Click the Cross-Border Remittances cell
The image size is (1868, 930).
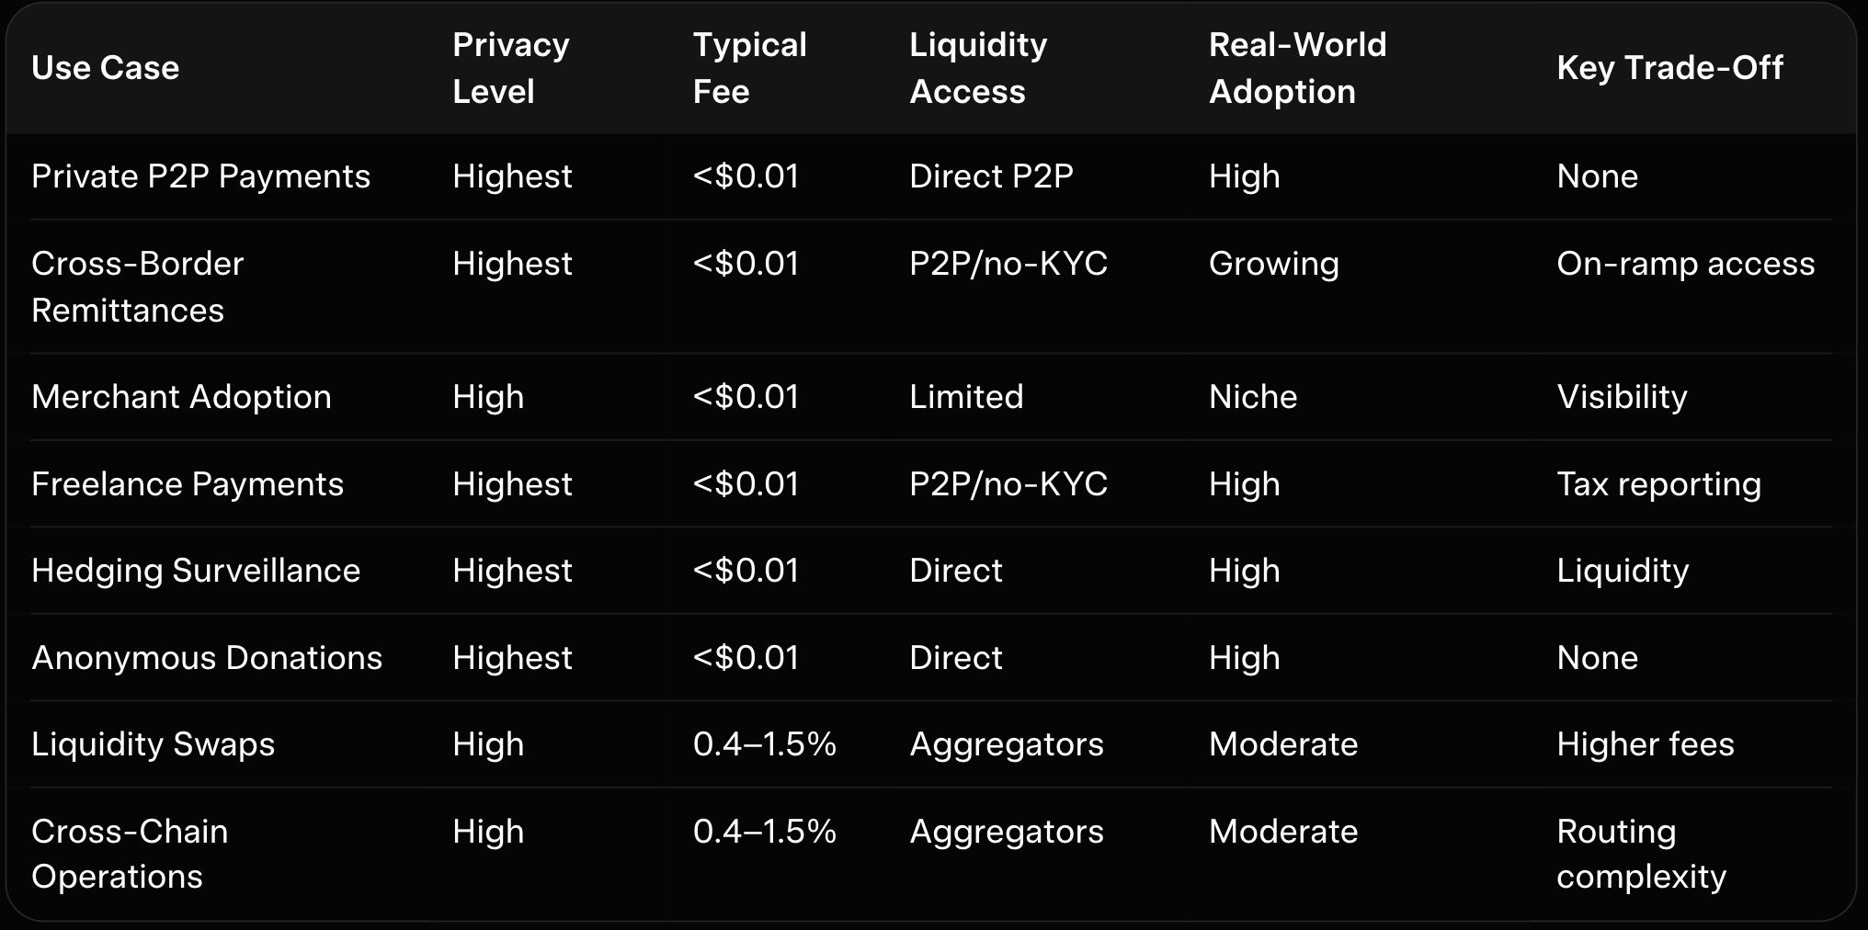click(138, 287)
